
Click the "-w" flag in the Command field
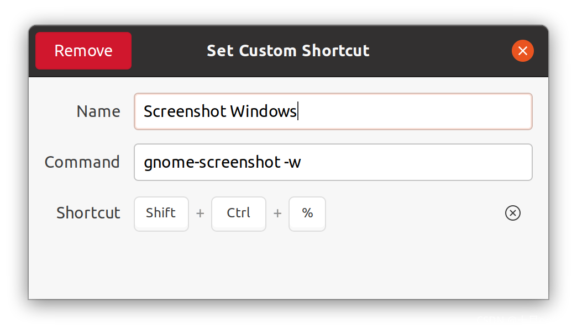(292, 163)
